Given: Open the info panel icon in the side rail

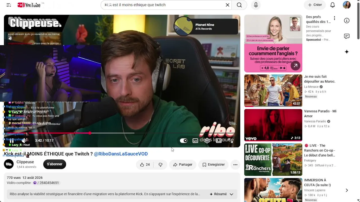Looking at the screenshot, I should (x=347, y=20).
